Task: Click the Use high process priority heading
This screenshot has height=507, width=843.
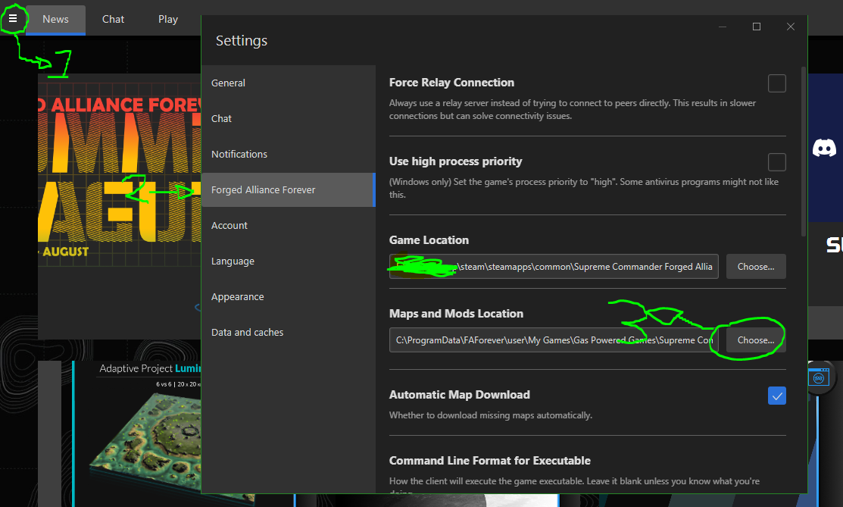Action: click(455, 161)
